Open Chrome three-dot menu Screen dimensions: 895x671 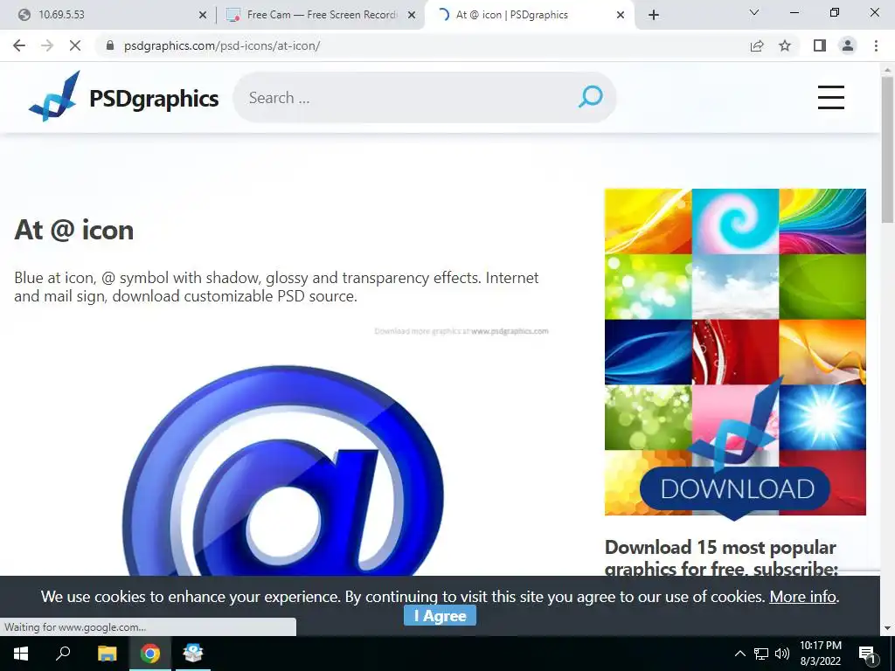pos(876,45)
